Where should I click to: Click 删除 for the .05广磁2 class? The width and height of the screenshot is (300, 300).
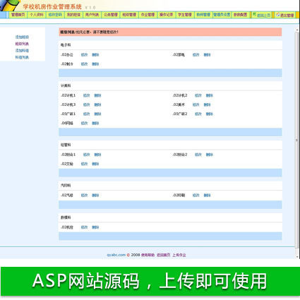coord(210,114)
